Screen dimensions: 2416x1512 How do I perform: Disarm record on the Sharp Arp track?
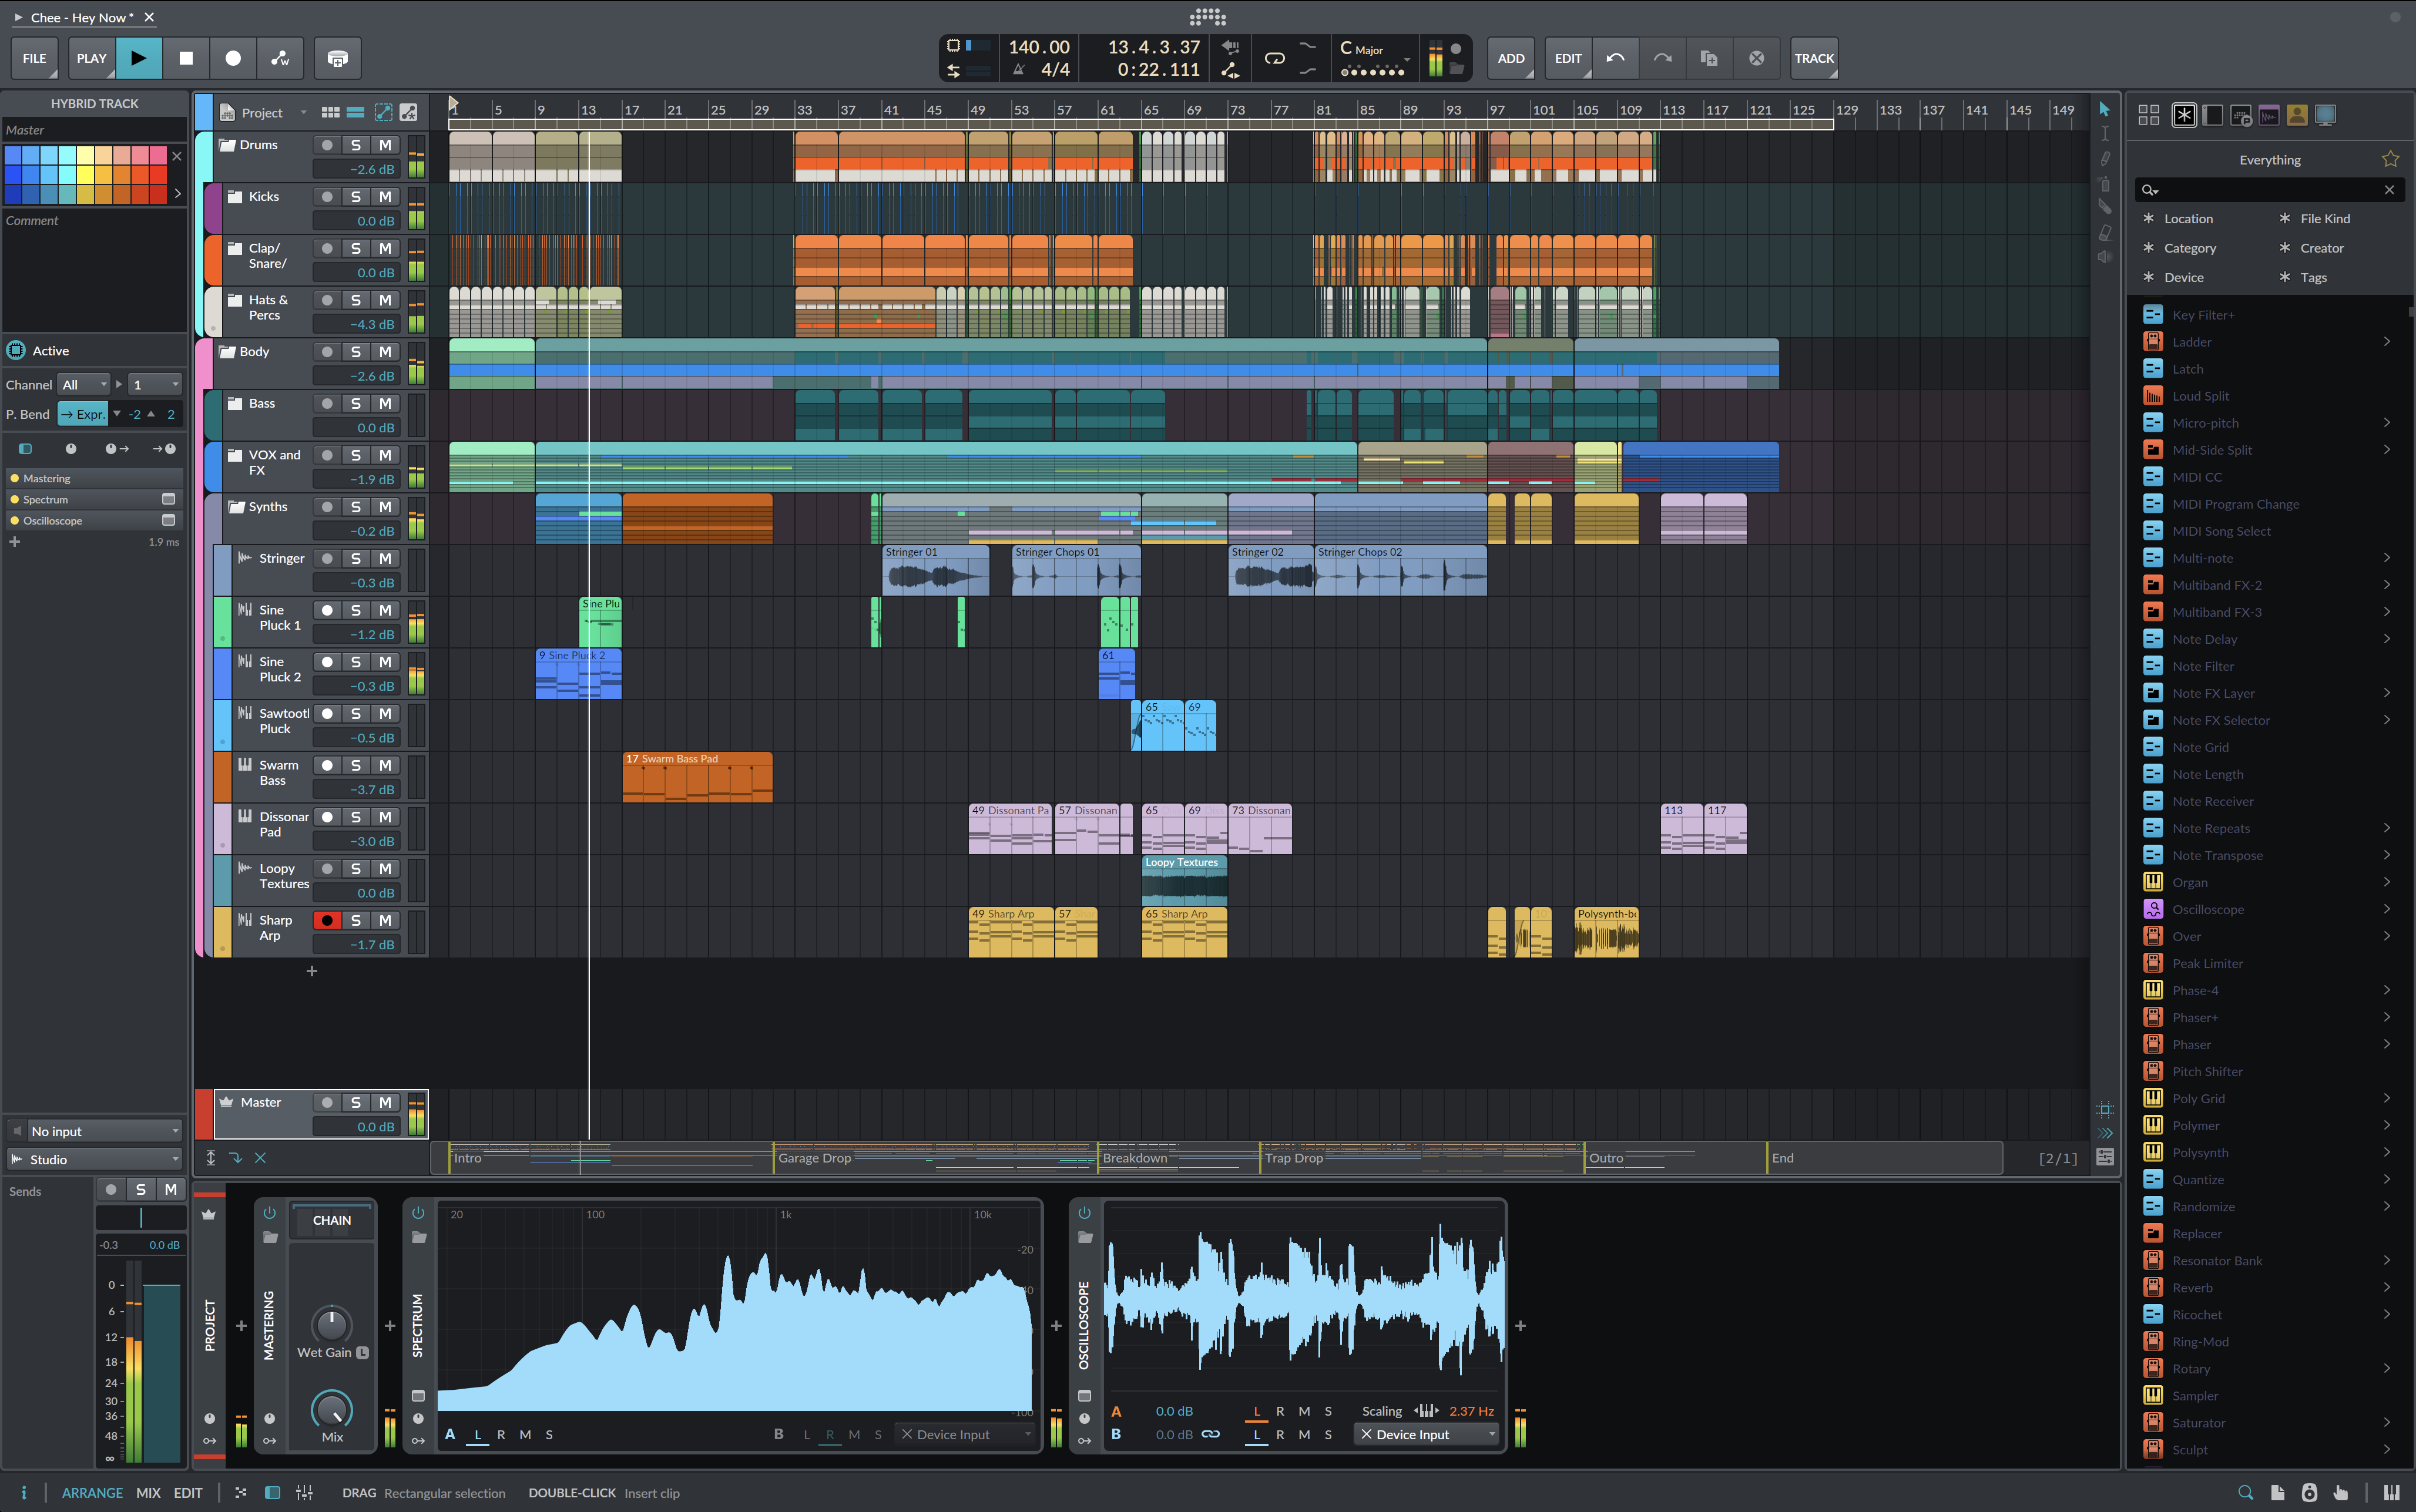tap(327, 920)
